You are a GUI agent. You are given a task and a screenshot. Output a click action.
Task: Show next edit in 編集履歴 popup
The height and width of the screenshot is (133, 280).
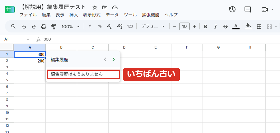pos(113,59)
